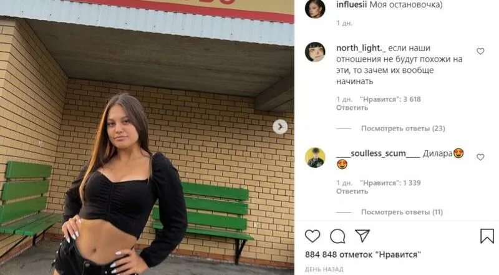Open the comment bubble icon

[337, 236]
